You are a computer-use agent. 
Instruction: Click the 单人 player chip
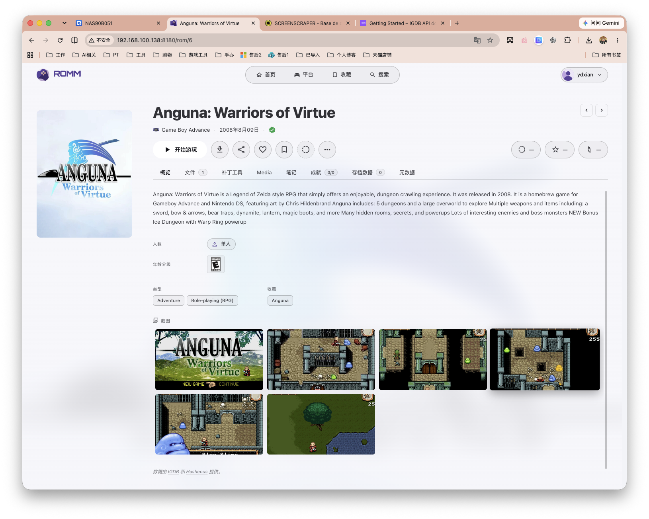coord(221,244)
